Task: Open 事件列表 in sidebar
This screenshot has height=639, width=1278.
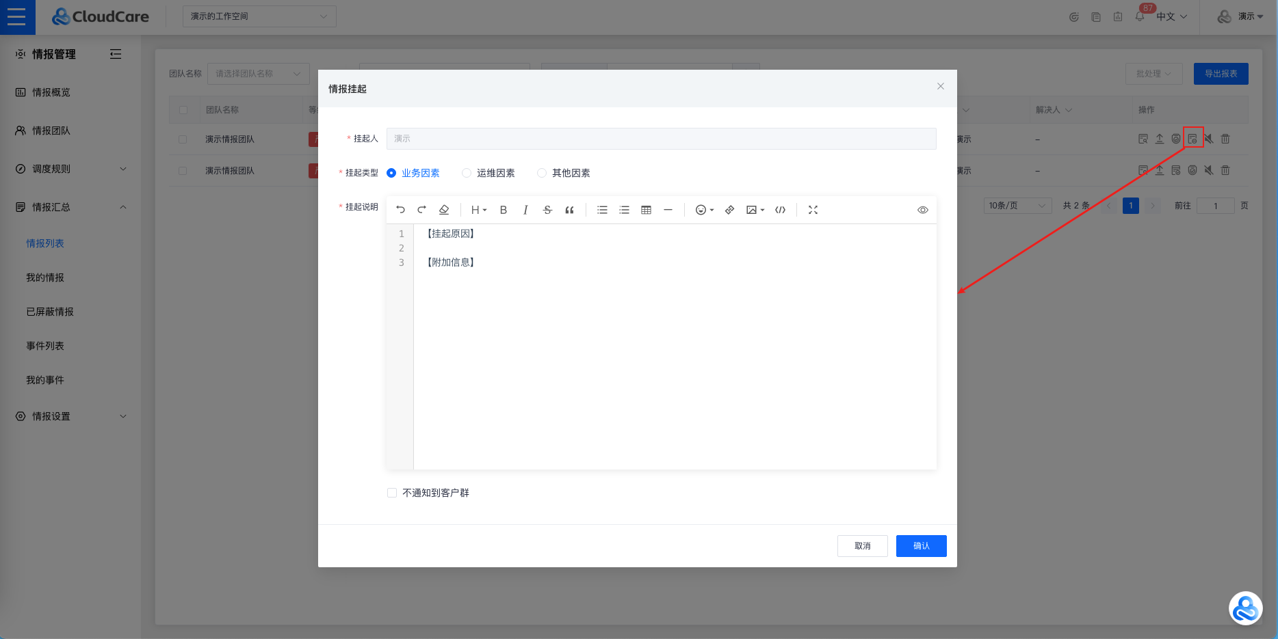Action: pos(45,346)
